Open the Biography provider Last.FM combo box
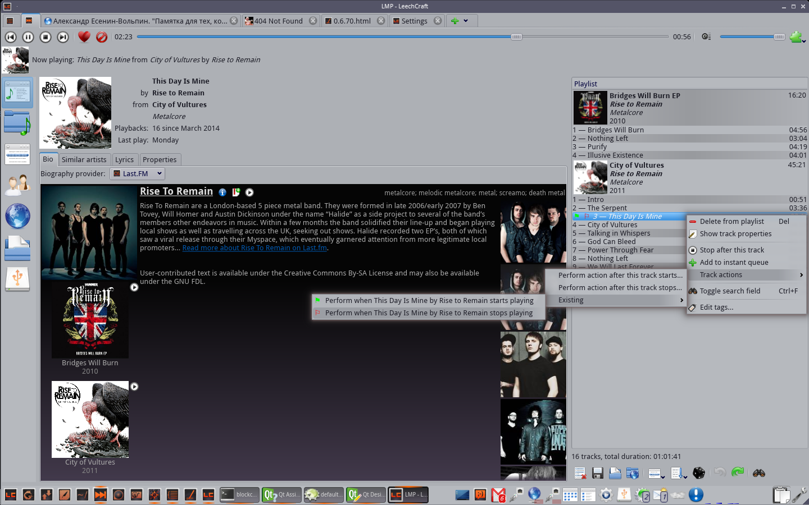Viewport: 809px width, 505px height. pos(138,173)
